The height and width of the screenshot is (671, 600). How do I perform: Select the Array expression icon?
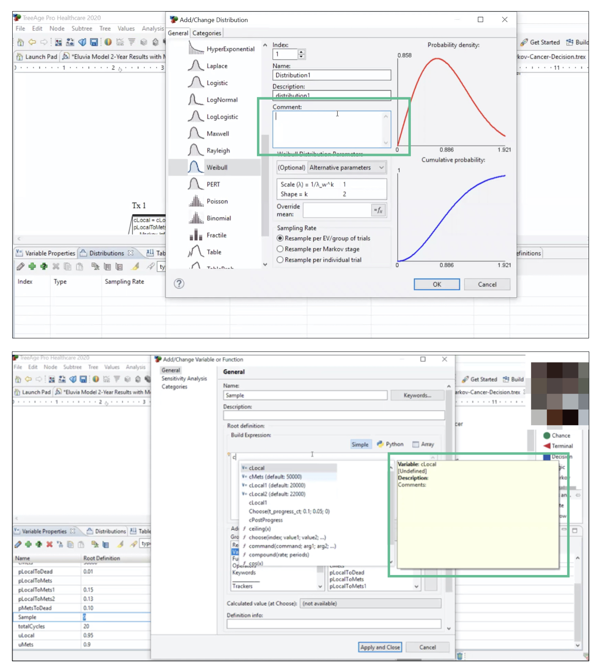pos(416,444)
